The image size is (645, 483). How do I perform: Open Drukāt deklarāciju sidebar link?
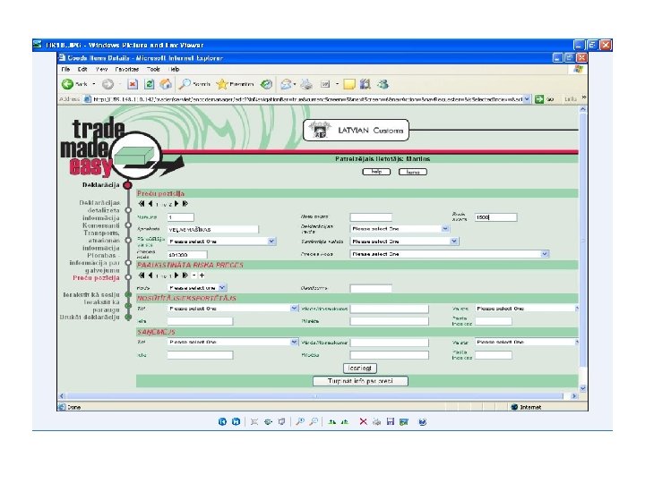(90, 317)
